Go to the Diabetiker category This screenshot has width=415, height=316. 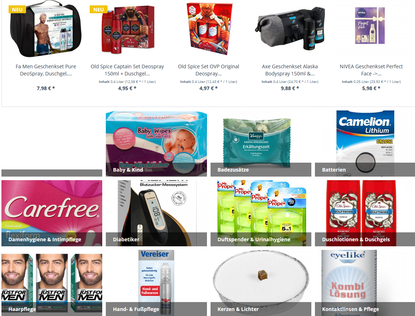click(x=156, y=213)
